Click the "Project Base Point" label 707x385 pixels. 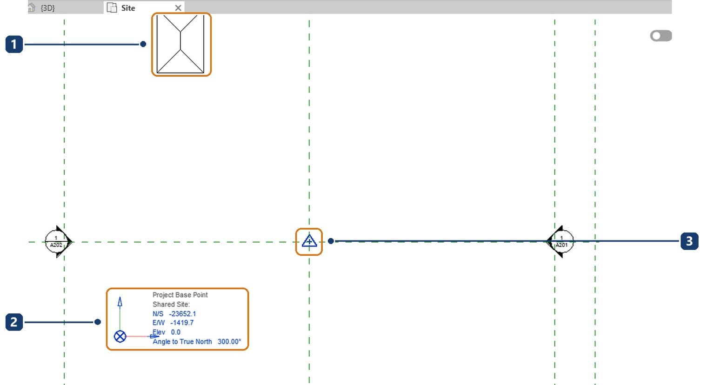180,295
